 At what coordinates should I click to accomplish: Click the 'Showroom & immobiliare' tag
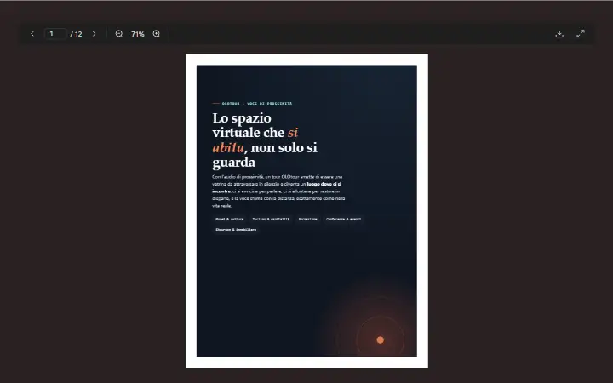point(236,230)
